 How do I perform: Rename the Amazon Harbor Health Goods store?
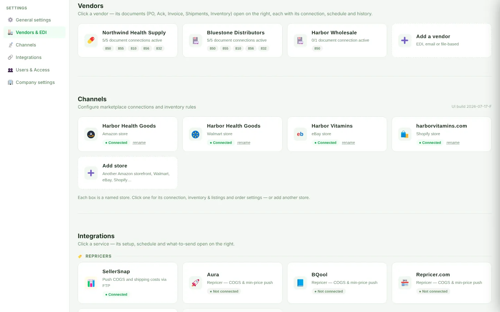pyautogui.click(x=139, y=142)
